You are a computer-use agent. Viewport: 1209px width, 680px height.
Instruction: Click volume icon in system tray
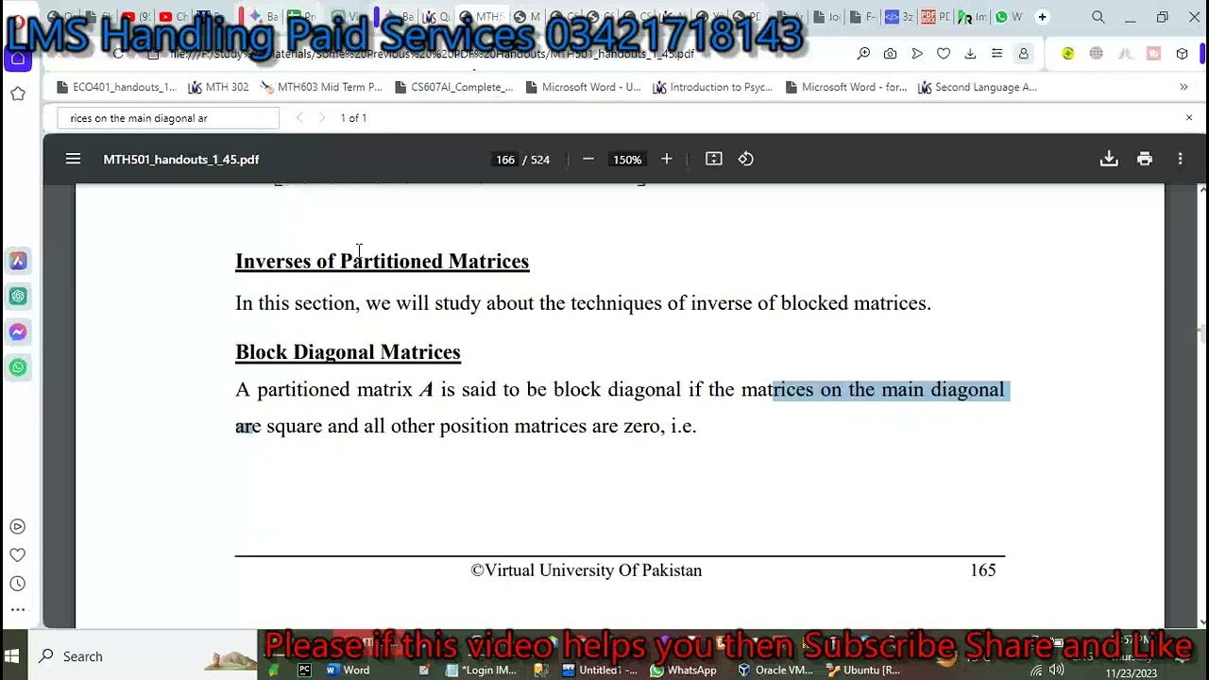pyautogui.click(x=1056, y=671)
